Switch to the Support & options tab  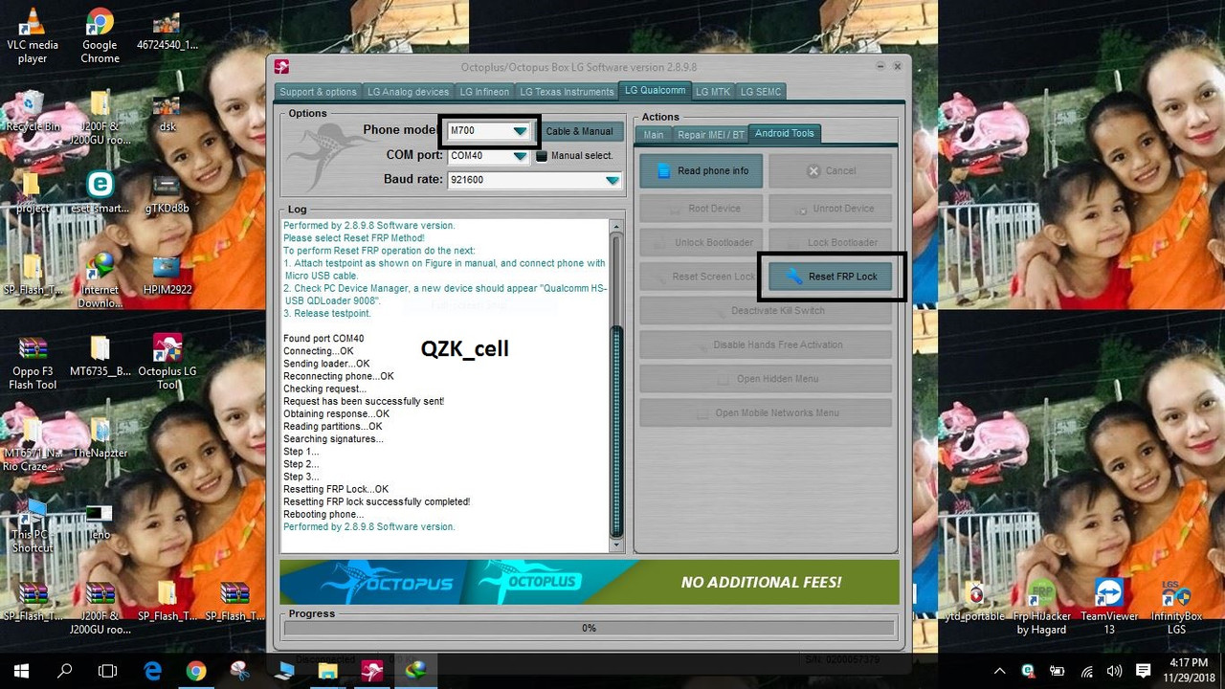(x=318, y=92)
